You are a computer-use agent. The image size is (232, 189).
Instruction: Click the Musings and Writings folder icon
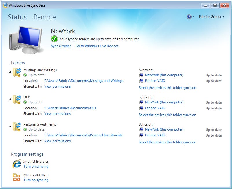point(16,72)
